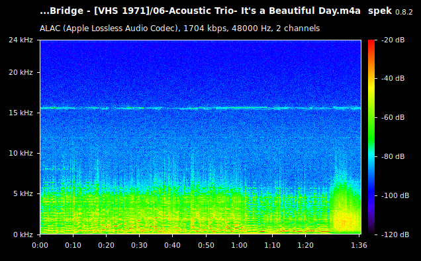Click the '0:00' time axis label
This screenshot has height=261, width=421.
click(x=40, y=245)
